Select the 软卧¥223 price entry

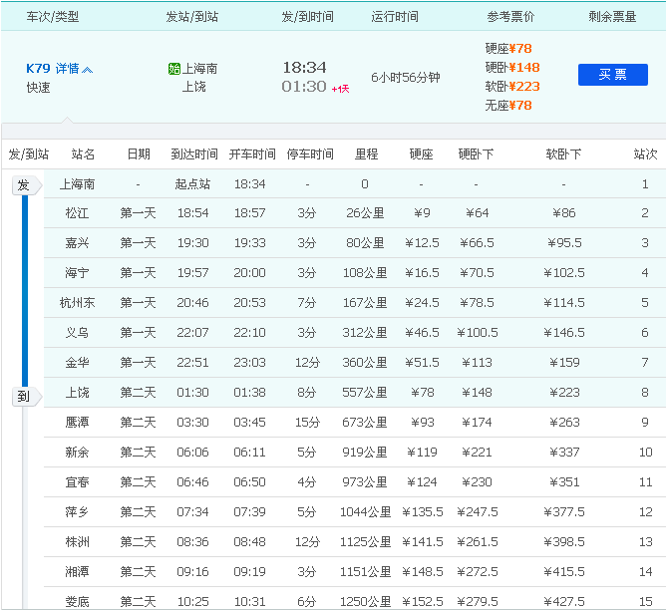[512, 86]
